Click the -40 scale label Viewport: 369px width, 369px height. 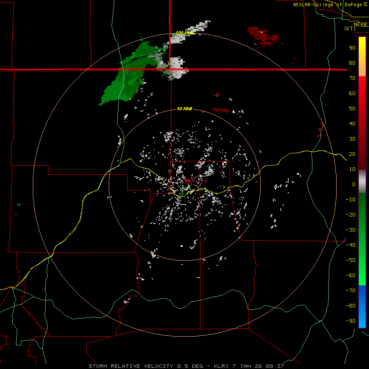351,245
